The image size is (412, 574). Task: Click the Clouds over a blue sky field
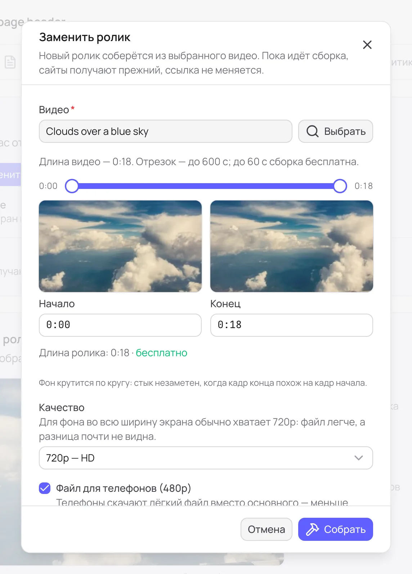click(166, 131)
